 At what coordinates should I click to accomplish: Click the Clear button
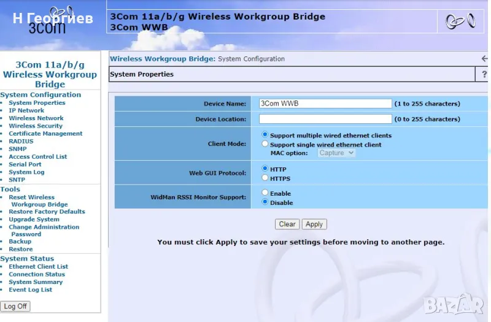point(287,224)
